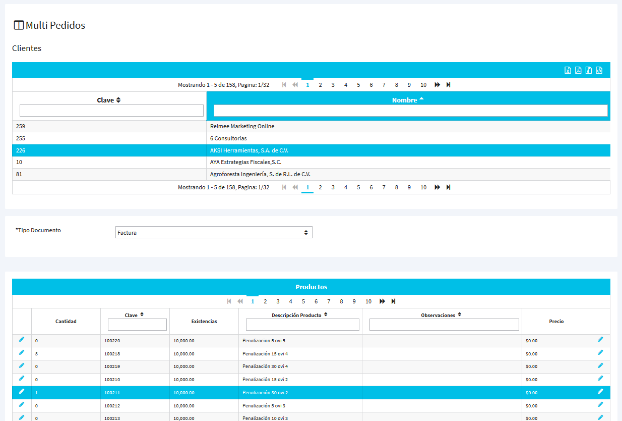
Task: Download clients table as ZIP archive
Action: coord(589,70)
